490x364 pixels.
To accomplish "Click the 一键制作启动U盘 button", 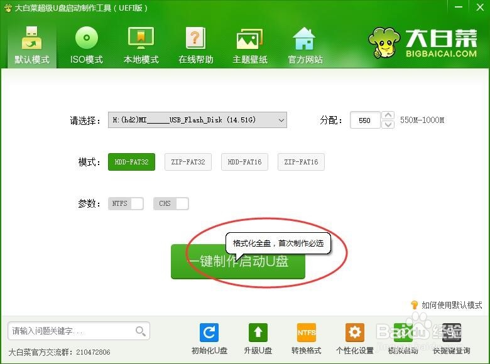I will 238,261.
